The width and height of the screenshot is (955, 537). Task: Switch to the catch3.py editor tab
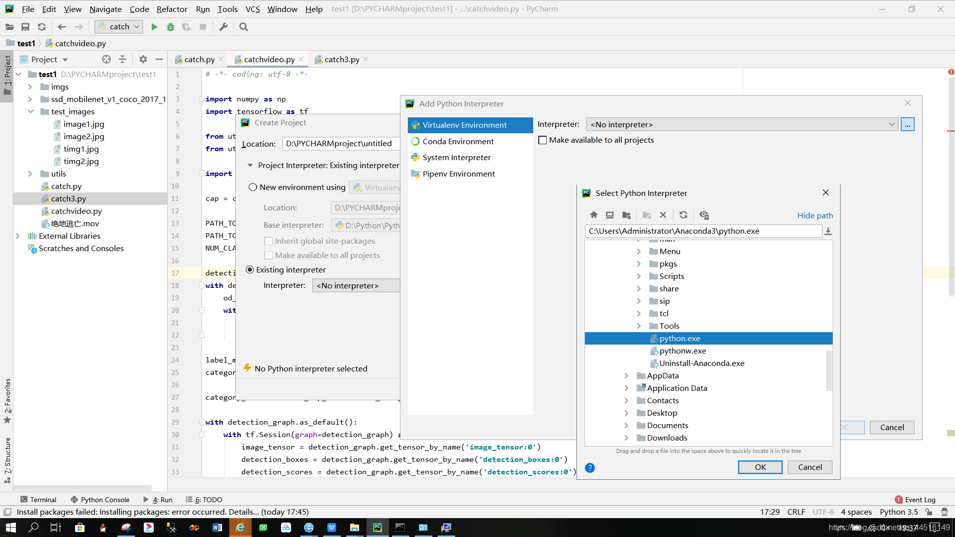(x=341, y=59)
